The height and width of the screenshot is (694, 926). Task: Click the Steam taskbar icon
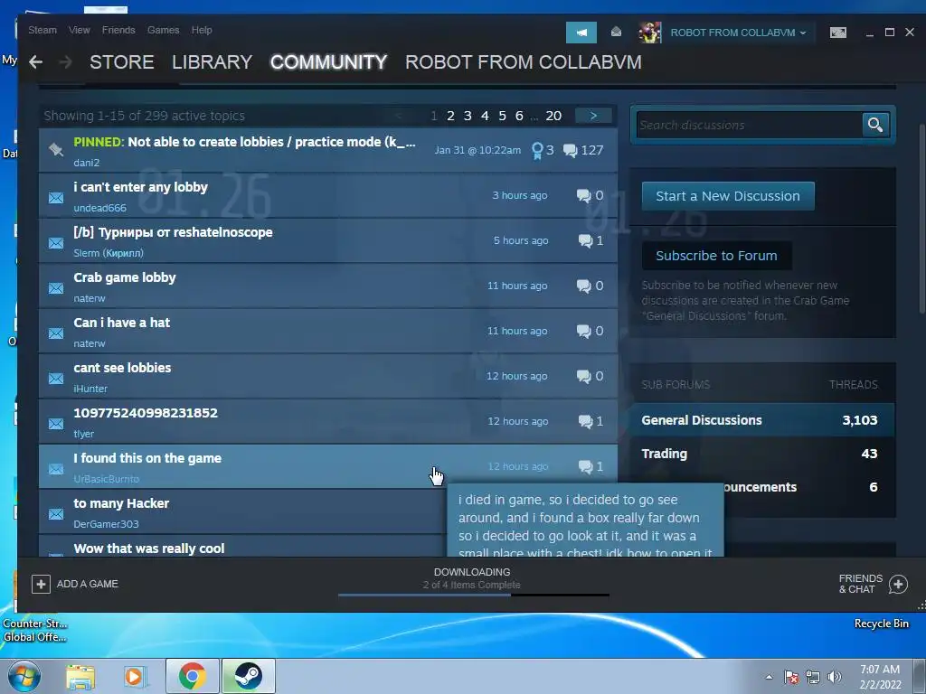[x=249, y=676]
